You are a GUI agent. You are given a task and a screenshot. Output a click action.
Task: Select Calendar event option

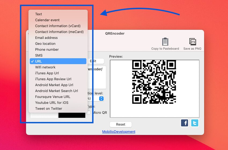58,20
